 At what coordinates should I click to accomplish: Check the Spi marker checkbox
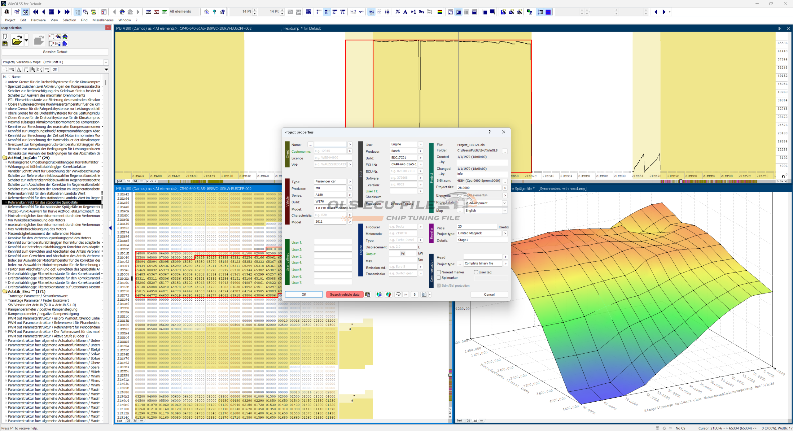point(439,278)
